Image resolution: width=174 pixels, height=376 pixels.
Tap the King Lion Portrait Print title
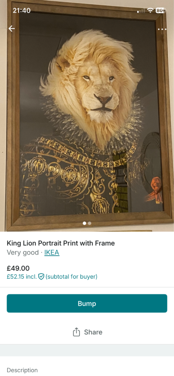61,243
